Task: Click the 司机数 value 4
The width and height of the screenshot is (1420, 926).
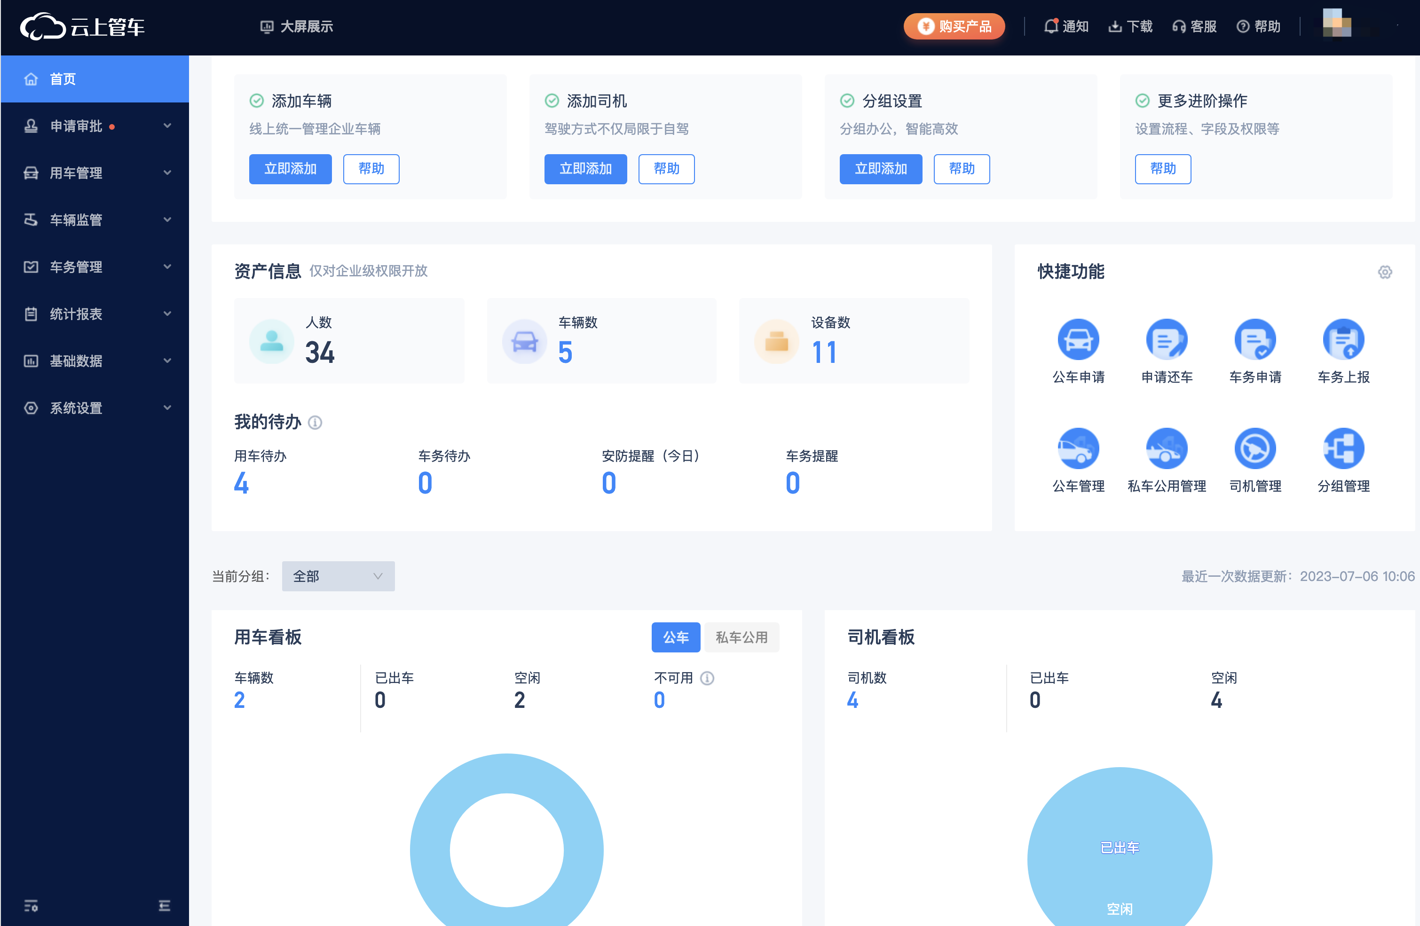Action: (x=852, y=700)
